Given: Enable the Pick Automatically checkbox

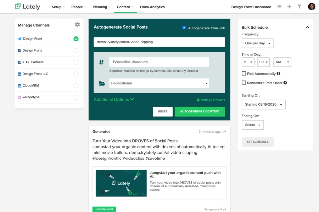Looking at the screenshot, I should pyautogui.click(x=244, y=73).
